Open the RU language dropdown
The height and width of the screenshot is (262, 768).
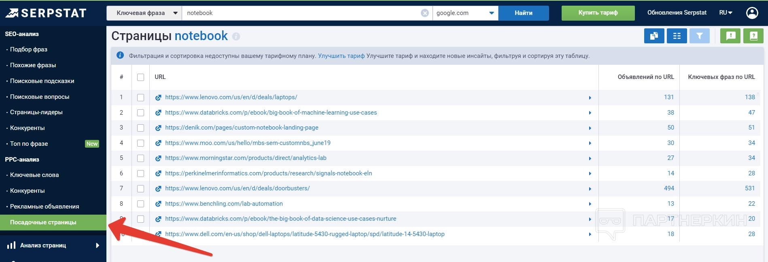(x=726, y=13)
